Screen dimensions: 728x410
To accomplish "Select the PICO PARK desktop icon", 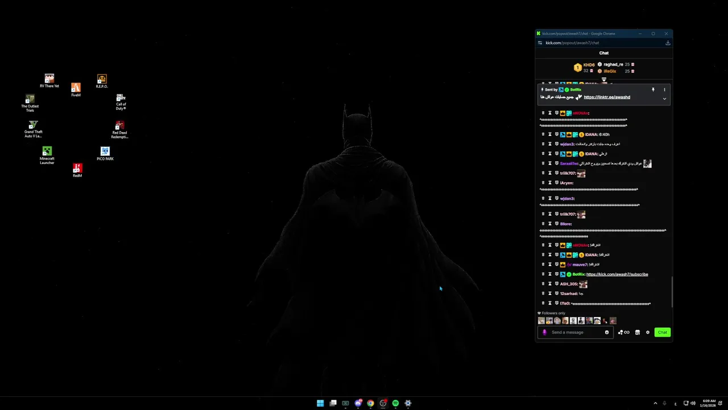I will click(x=105, y=154).
